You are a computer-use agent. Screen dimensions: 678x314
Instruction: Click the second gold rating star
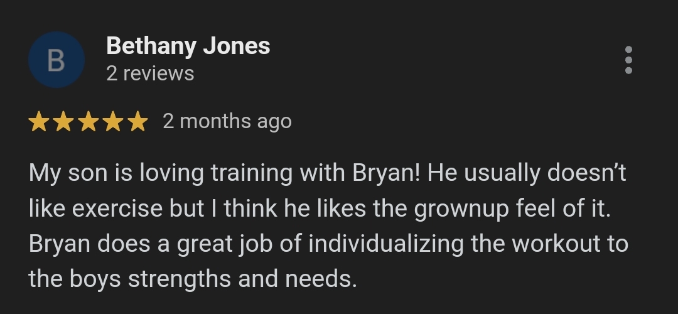tap(63, 121)
